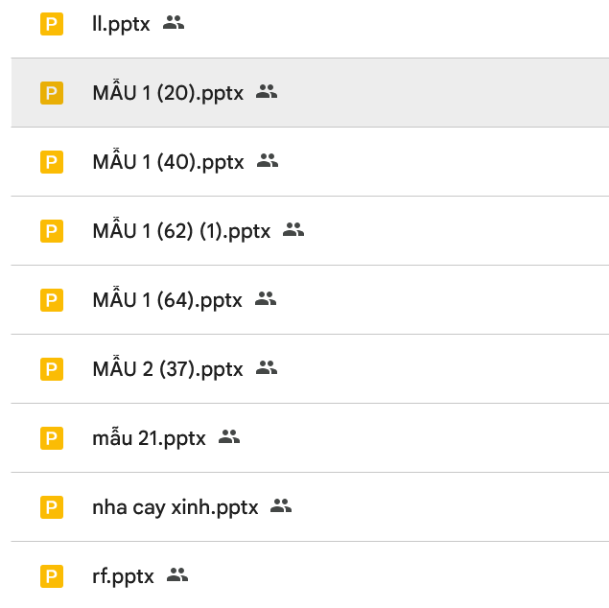Image resolution: width=609 pixels, height=608 pixels.
Task: Select the rf.pptx file name
Action: pos(123,576)
